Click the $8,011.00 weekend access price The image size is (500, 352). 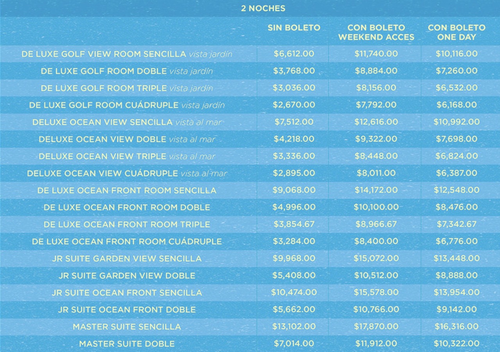pos(376,173)
